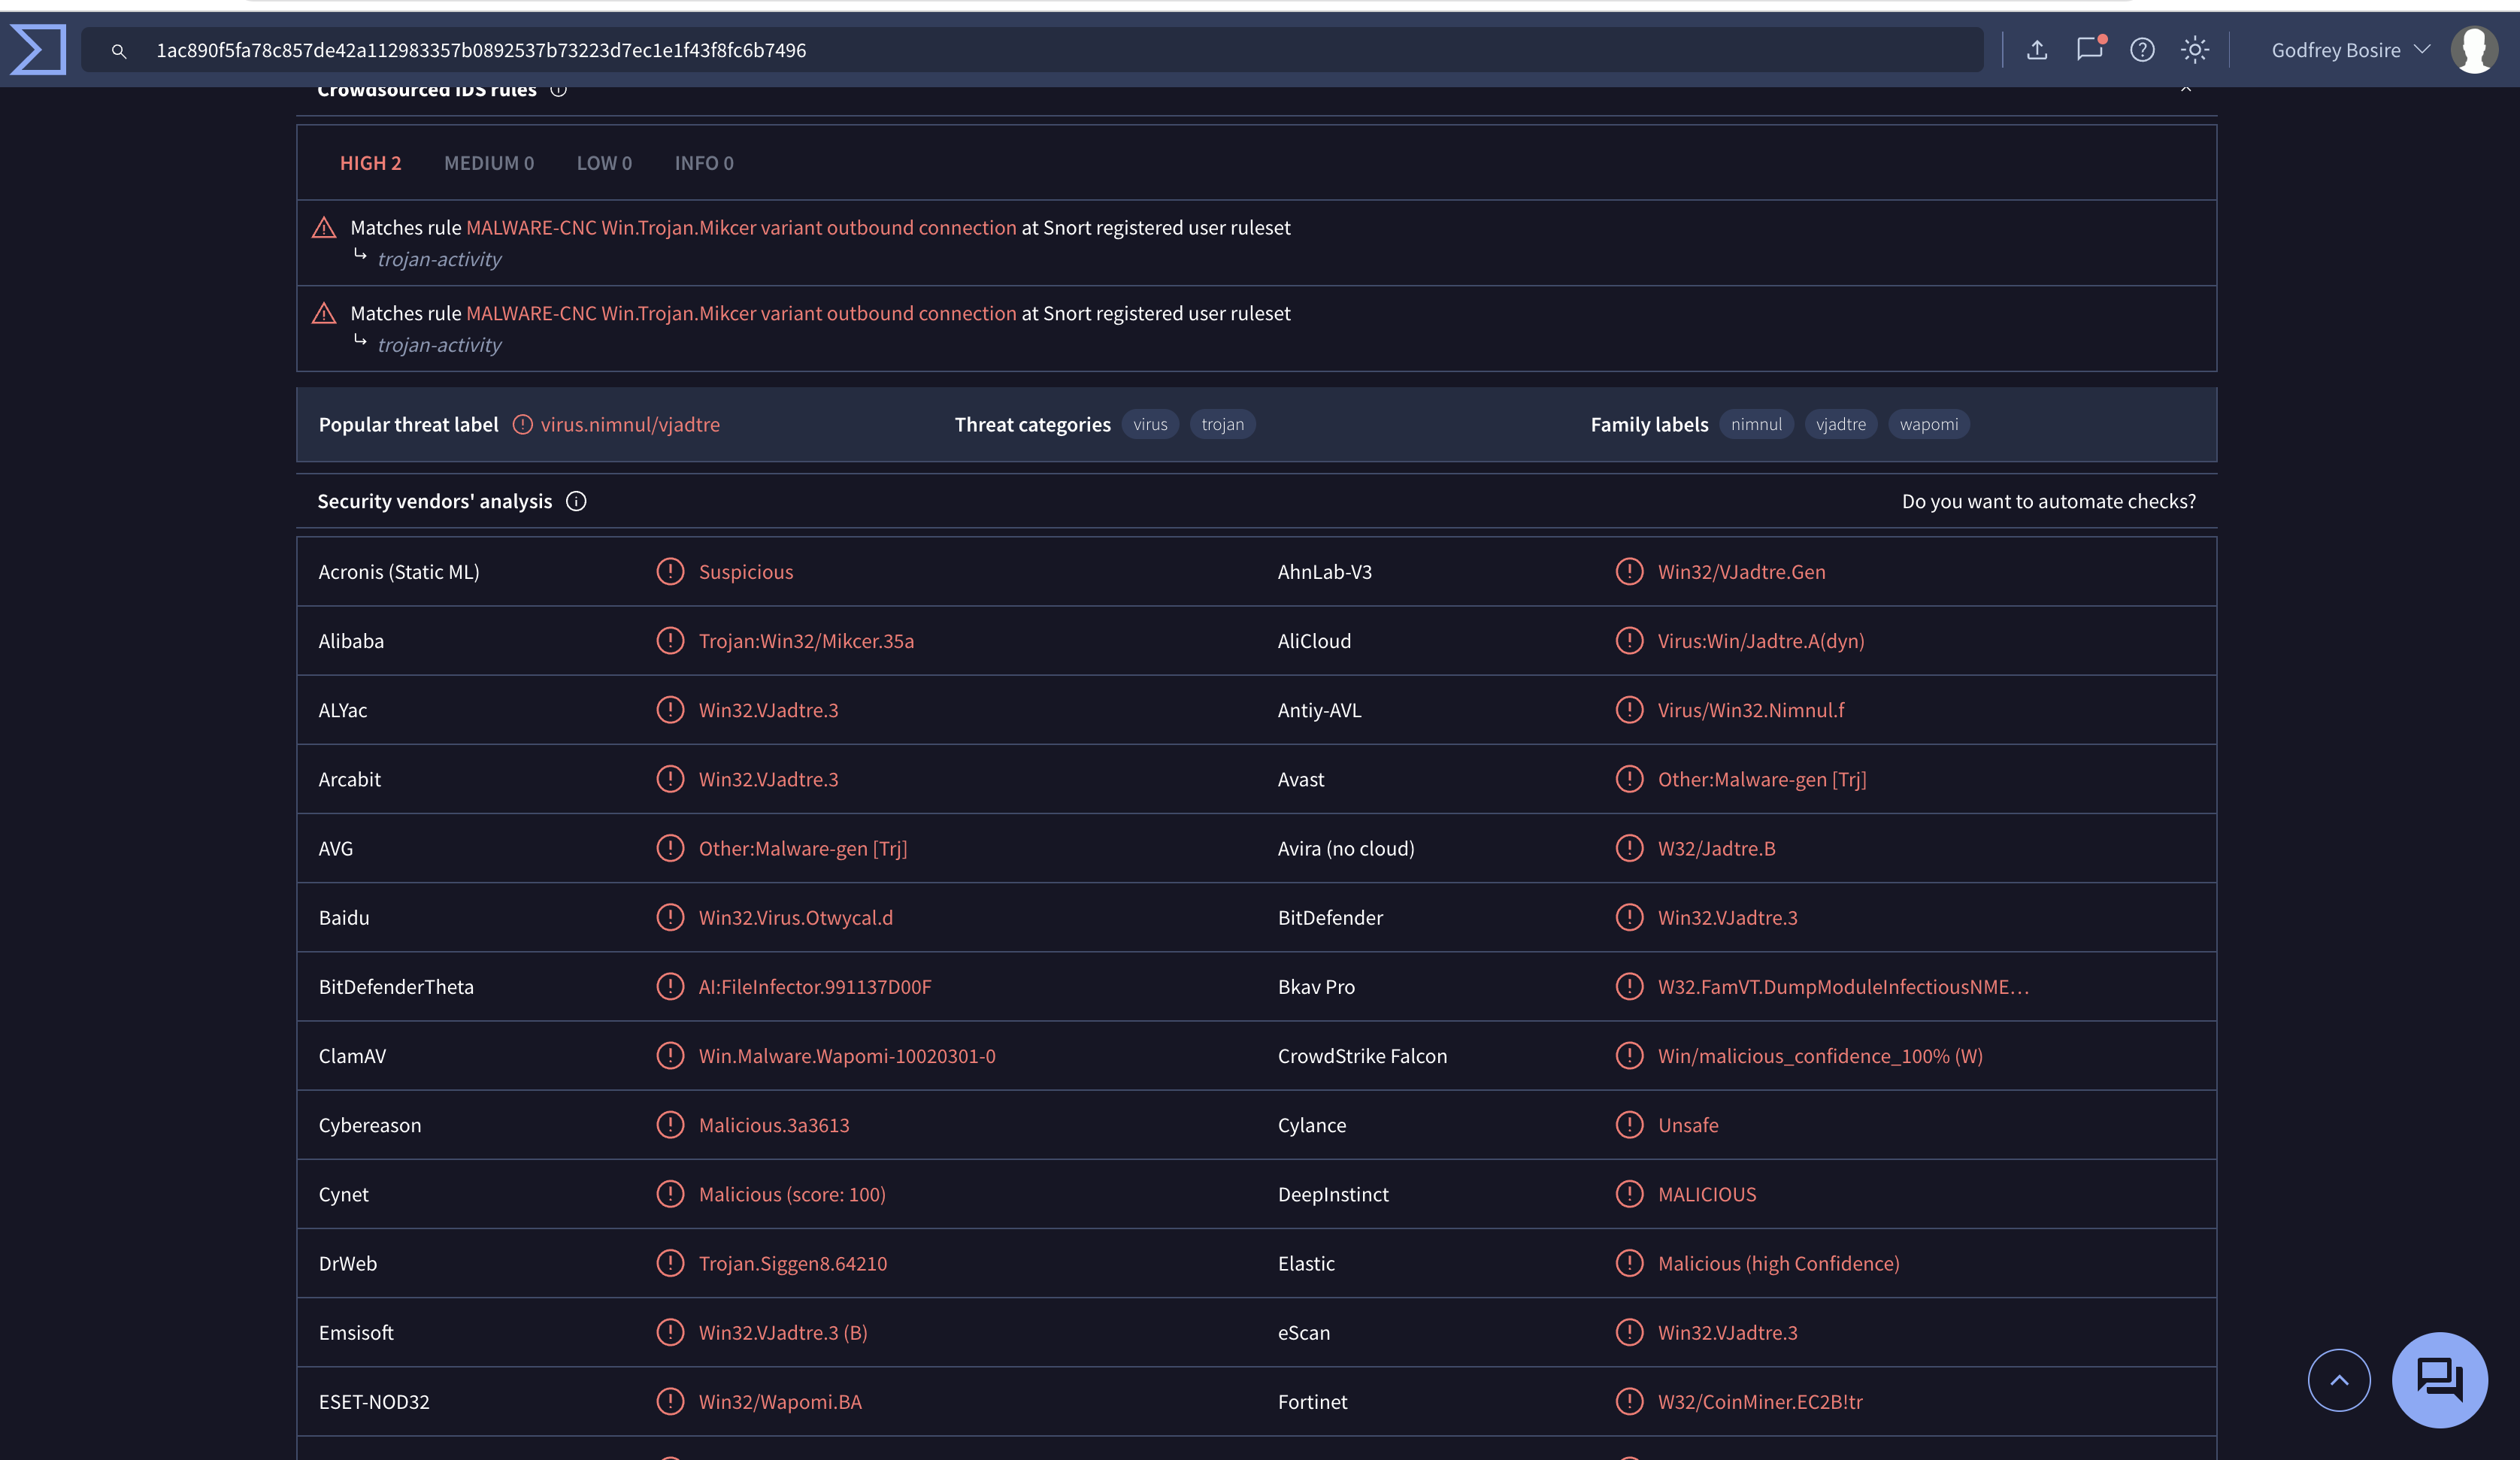Open the Godfrey Bosire account dropdown
The height and width of the screenshot is (1460, 2520).
coord(2350,50)
